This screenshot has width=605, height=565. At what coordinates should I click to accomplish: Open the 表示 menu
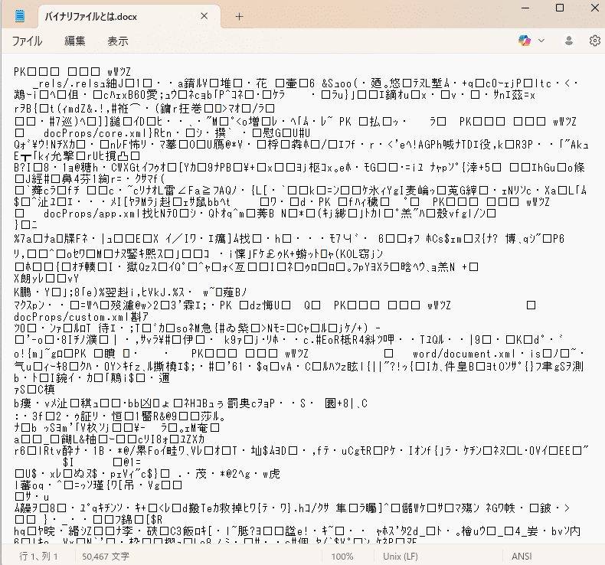[118, 41]
